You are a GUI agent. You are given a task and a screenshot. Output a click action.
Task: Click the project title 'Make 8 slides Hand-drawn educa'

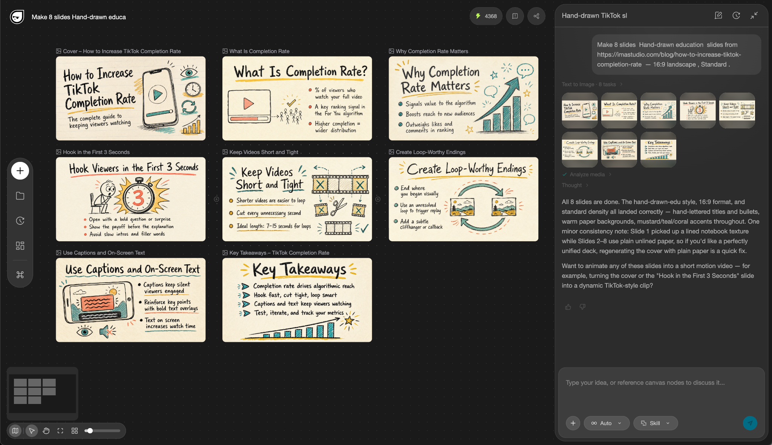[79, 17]
